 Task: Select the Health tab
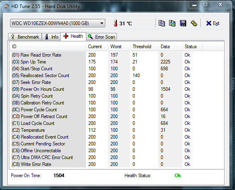pyautogui.click(x=73, y=36)
